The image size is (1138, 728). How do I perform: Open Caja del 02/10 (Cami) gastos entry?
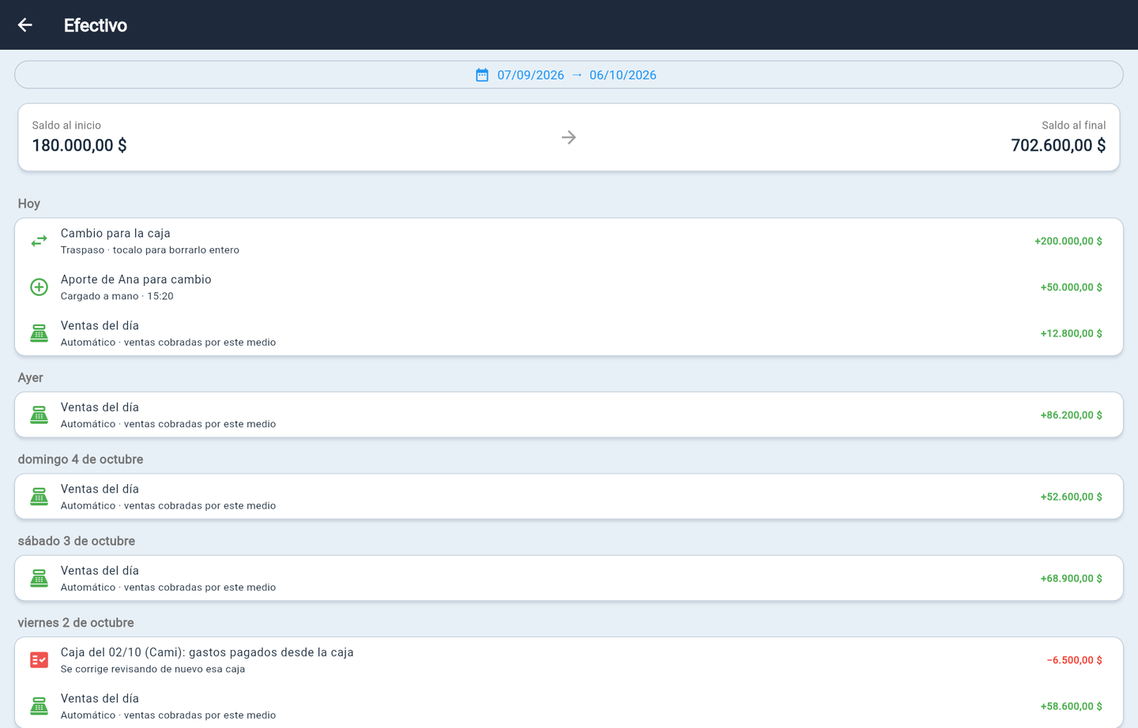569,660
